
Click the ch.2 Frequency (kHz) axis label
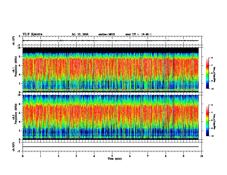16,114
